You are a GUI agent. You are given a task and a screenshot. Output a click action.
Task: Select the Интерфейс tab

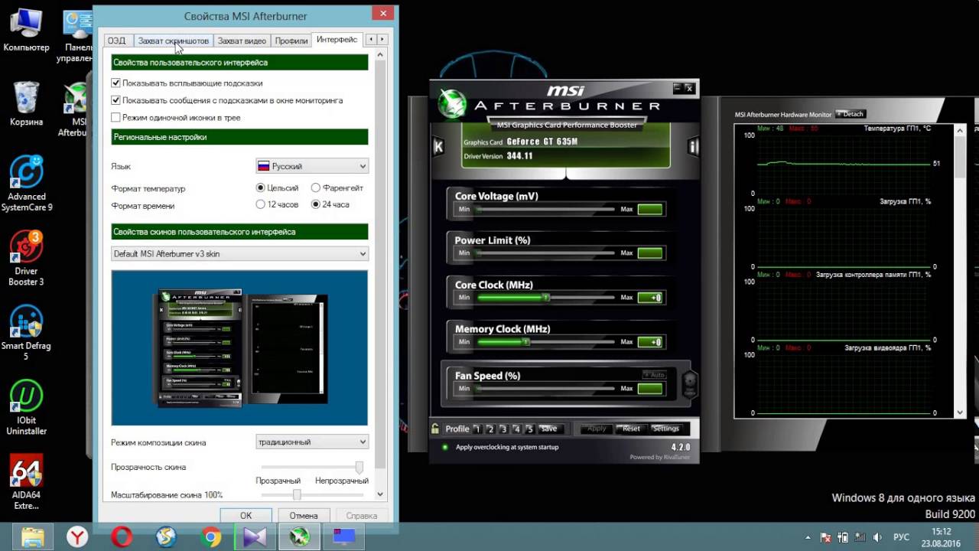pos(337,40)
